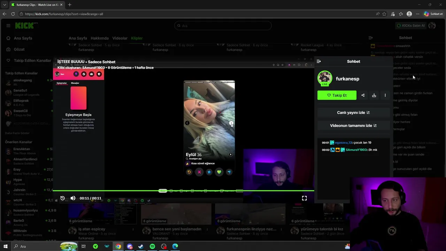Open Steam from the taskbar

(x=141, y=246)
